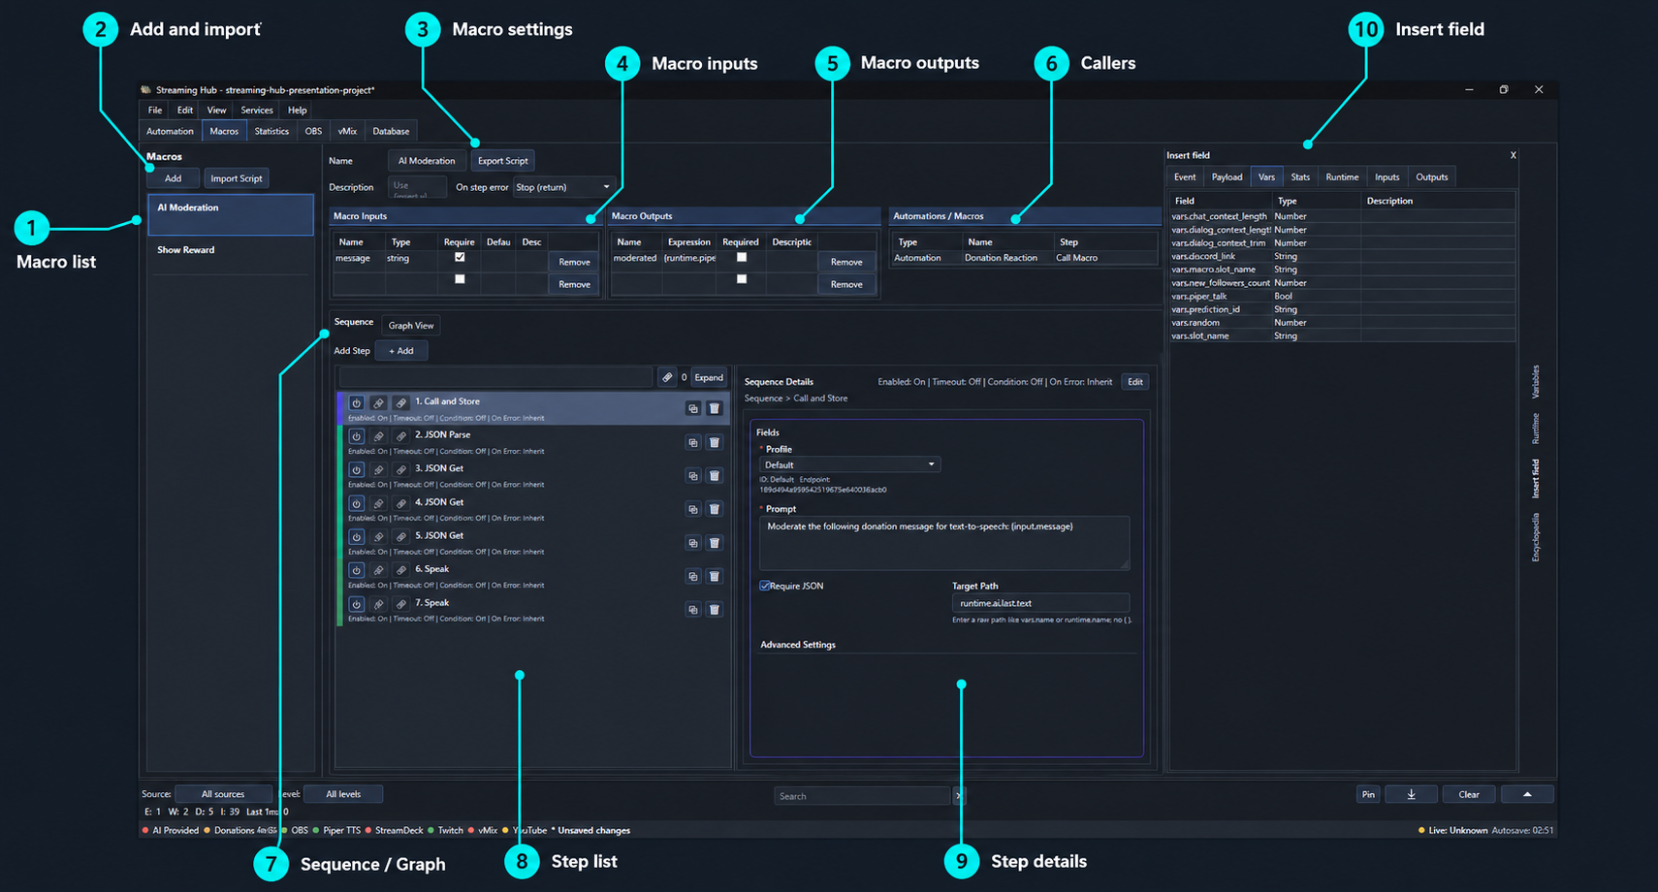Remove the 'message' macro input
1658x892 pixels.
click(574, 262)
